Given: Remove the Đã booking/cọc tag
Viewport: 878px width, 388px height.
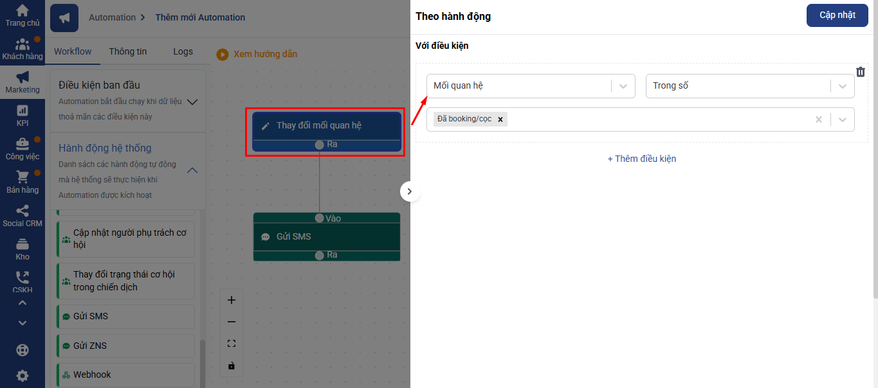Looking at the screenshot, I should click(x=500, y=119).
